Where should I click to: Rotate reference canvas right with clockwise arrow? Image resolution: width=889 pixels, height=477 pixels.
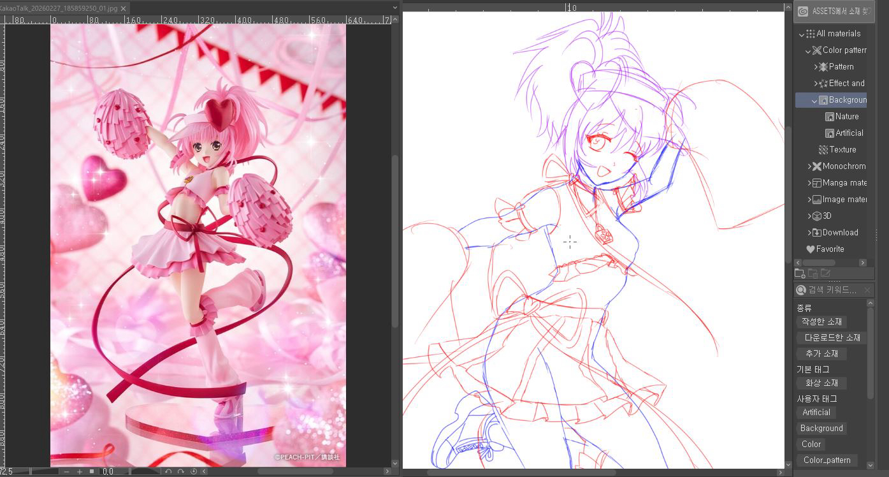(181, 471)
